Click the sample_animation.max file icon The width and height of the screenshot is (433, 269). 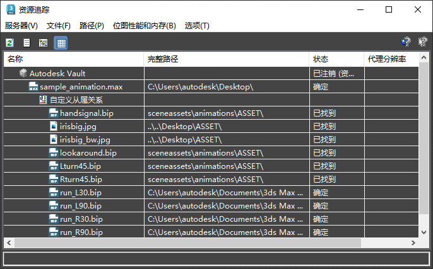point(33,86)
